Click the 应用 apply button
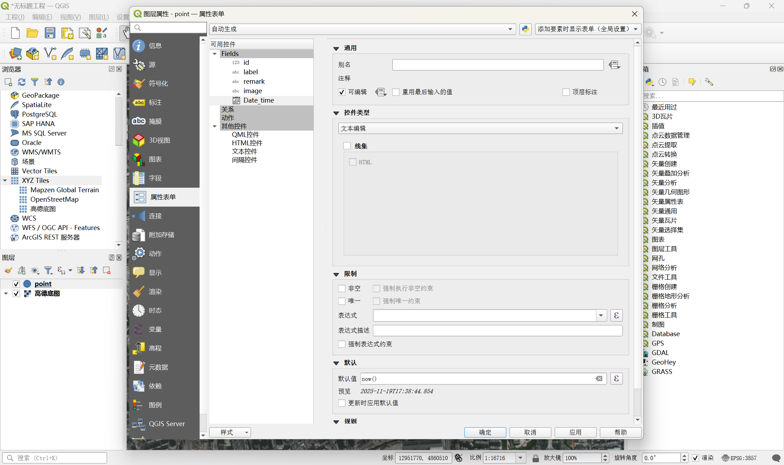 tap(575, 432)
